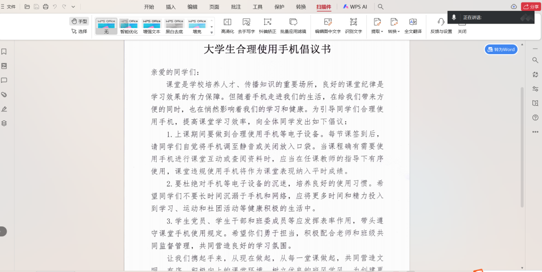Click the 纠偏矫正 deskew tool
The width and height of the screenshot is (542, 272).
coord(267,22)
